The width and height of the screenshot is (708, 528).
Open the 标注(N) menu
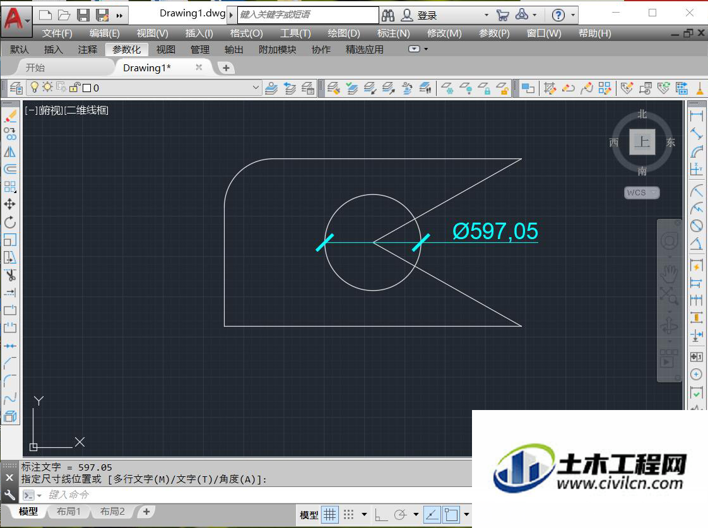click(x=393, y=33)
